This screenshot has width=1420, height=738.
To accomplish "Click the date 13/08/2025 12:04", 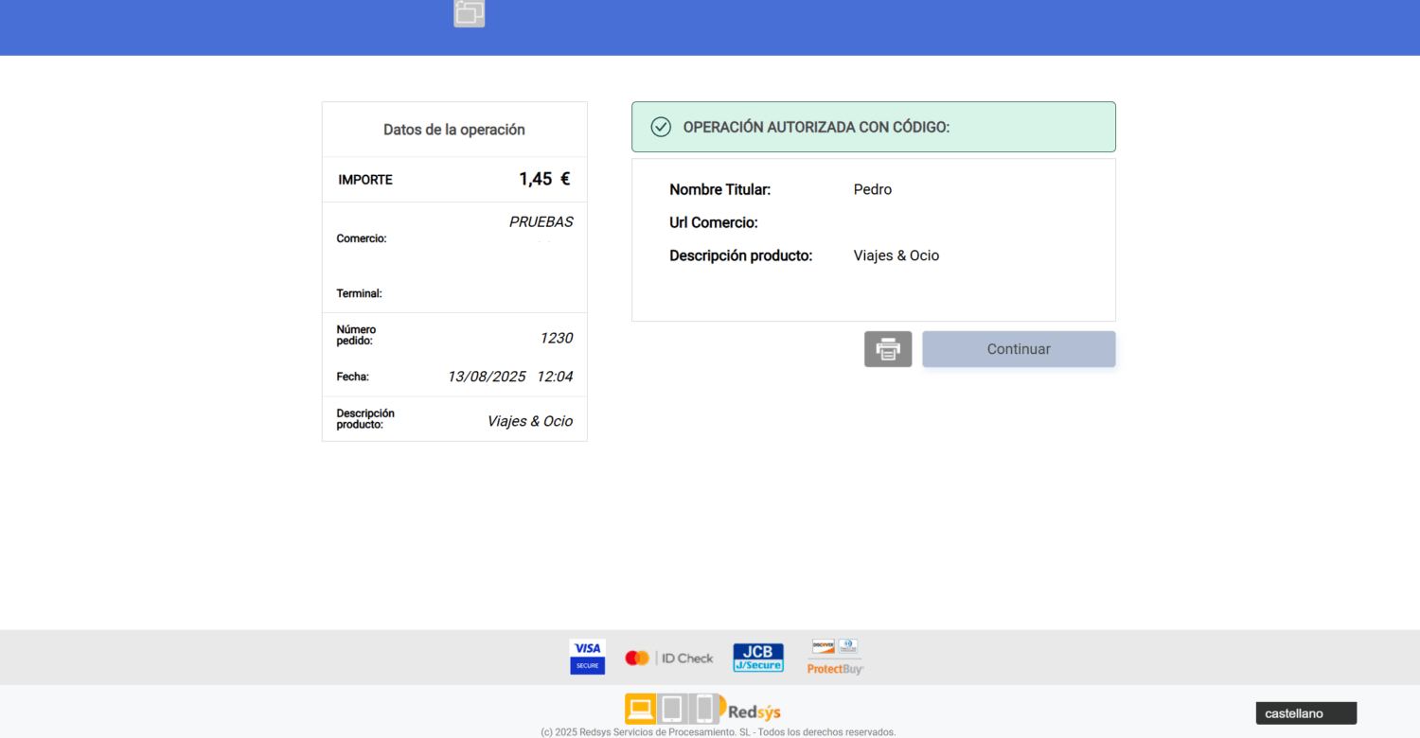I will (x=509, y=377).
